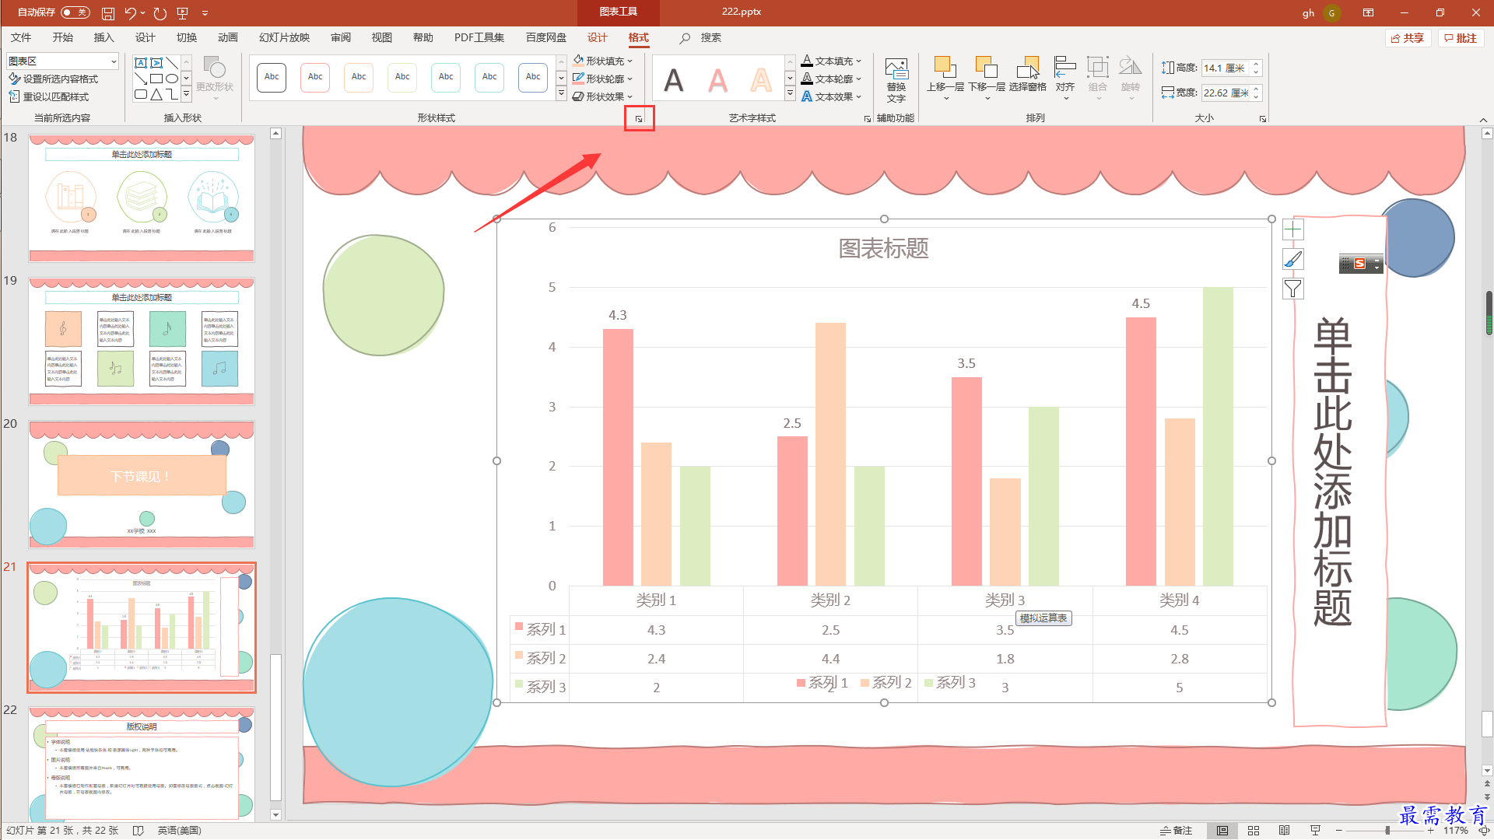Click the chart elements plus button
The height and width of the screenshot is (840, 1494).
(x=1292, y=229)
